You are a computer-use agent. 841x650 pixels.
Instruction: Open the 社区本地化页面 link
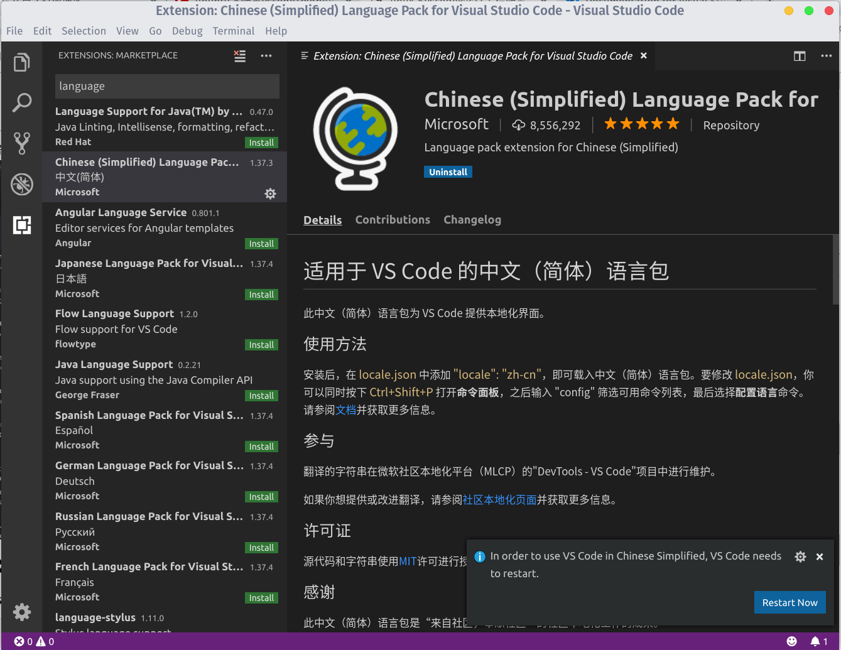click(x=499, y=500)
